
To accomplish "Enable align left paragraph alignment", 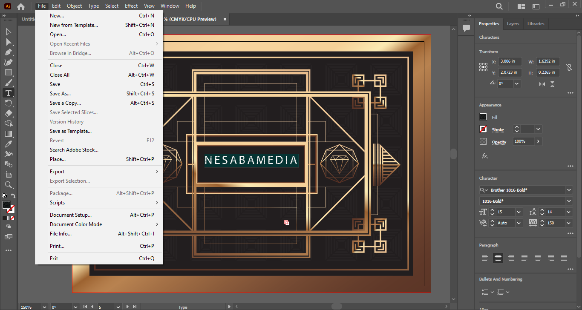I will pyautogui.click(x=485, y=258).
